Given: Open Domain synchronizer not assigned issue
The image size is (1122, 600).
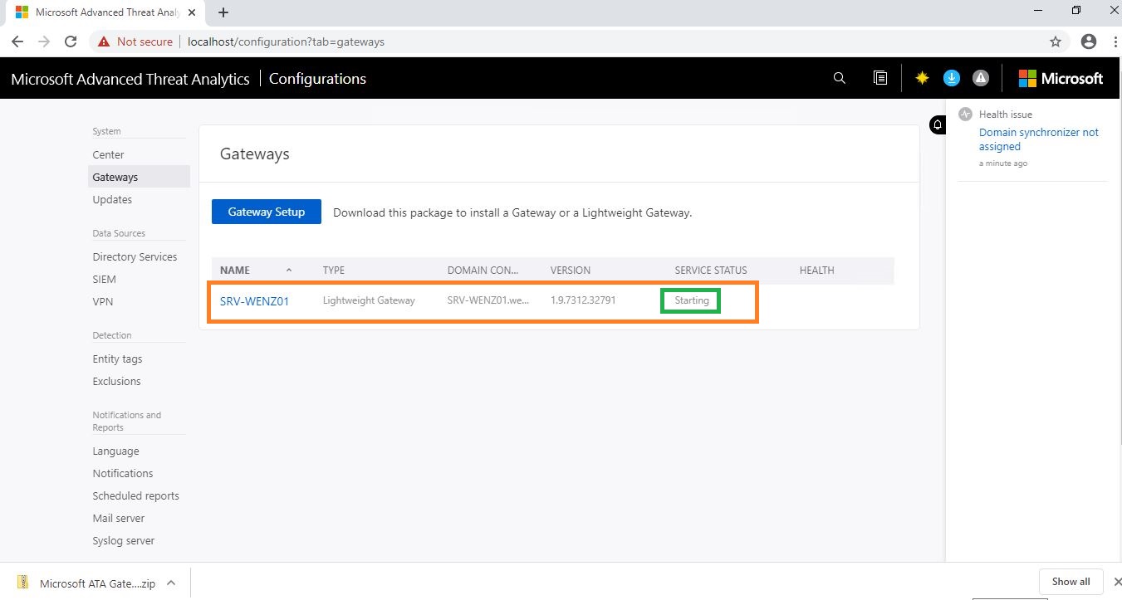Looking at the screenshot, I should tap(1038, 139).
